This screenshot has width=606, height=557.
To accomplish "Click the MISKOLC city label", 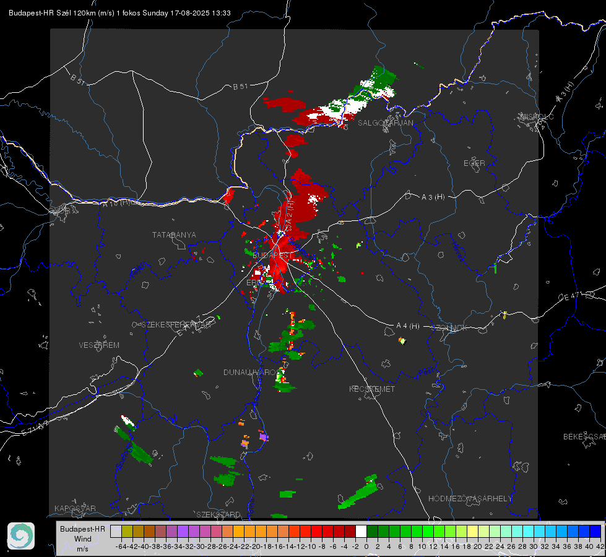I will 537,116.
